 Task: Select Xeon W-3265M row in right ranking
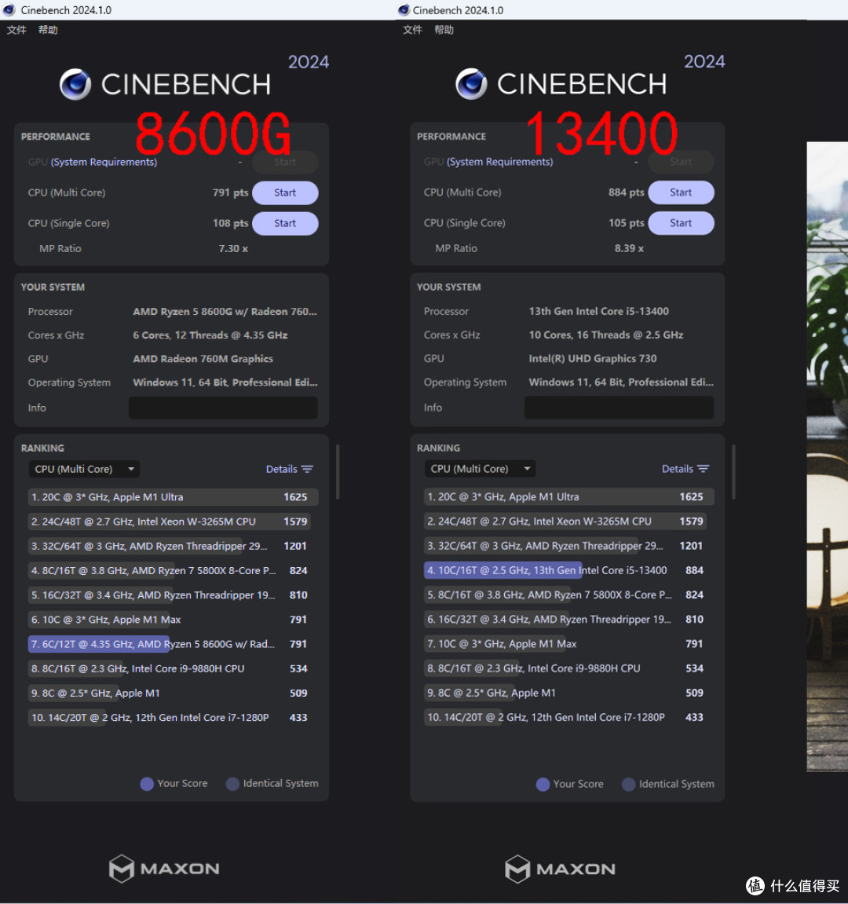(569, 522)
